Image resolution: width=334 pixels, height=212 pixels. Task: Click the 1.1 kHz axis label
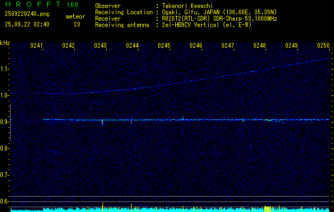coord(5,69)
